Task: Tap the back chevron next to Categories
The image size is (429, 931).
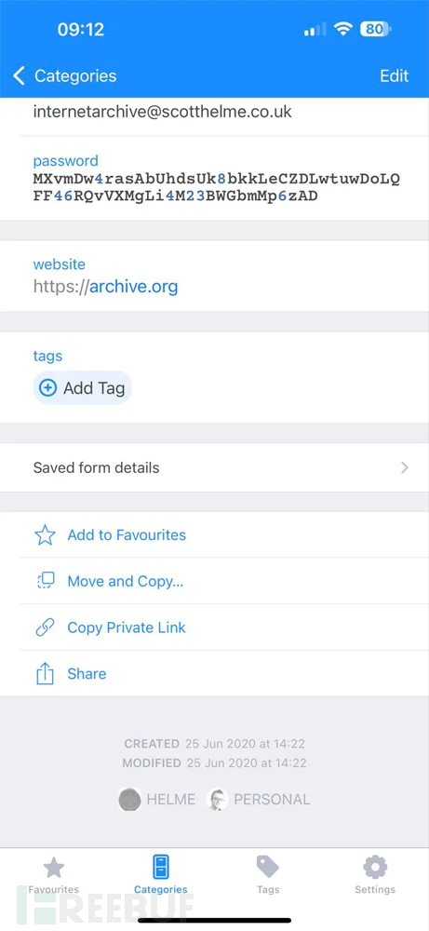Action: pos(19,76)
